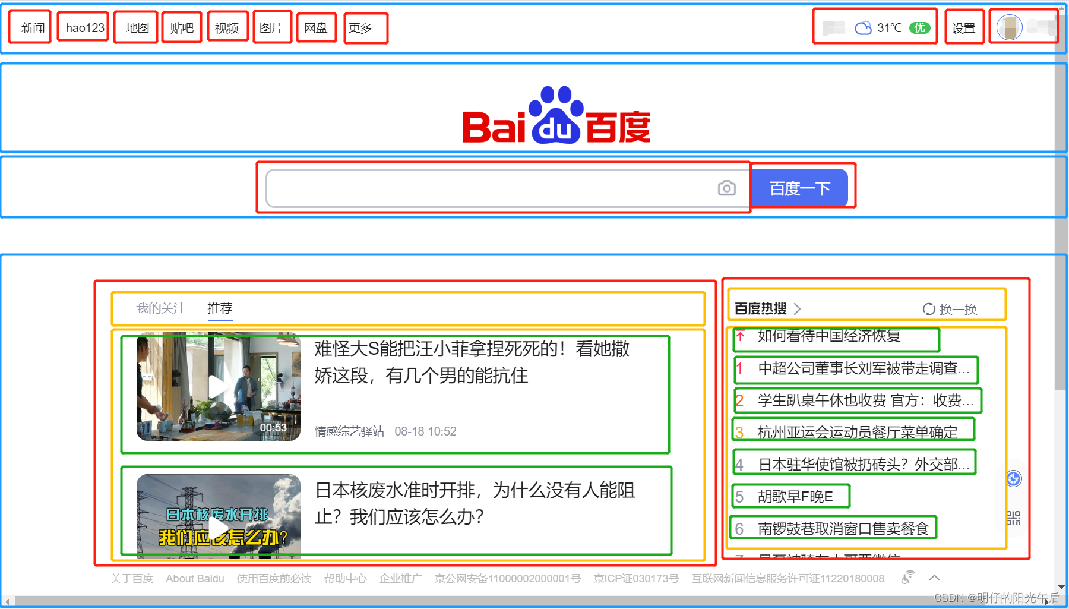1069x609 pixels.
Task: Switch to 我的关注 tab
Action: click(161, 308)
